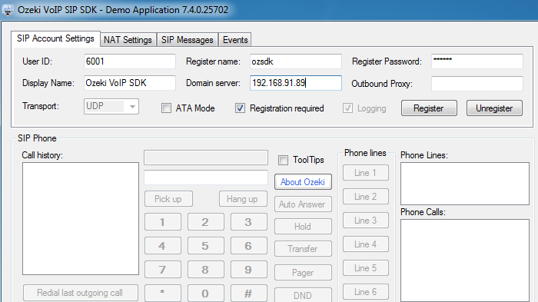This screenshot has height=302, width=538.
Task: Select phone Line 6
Action: (x=366, y=292)
